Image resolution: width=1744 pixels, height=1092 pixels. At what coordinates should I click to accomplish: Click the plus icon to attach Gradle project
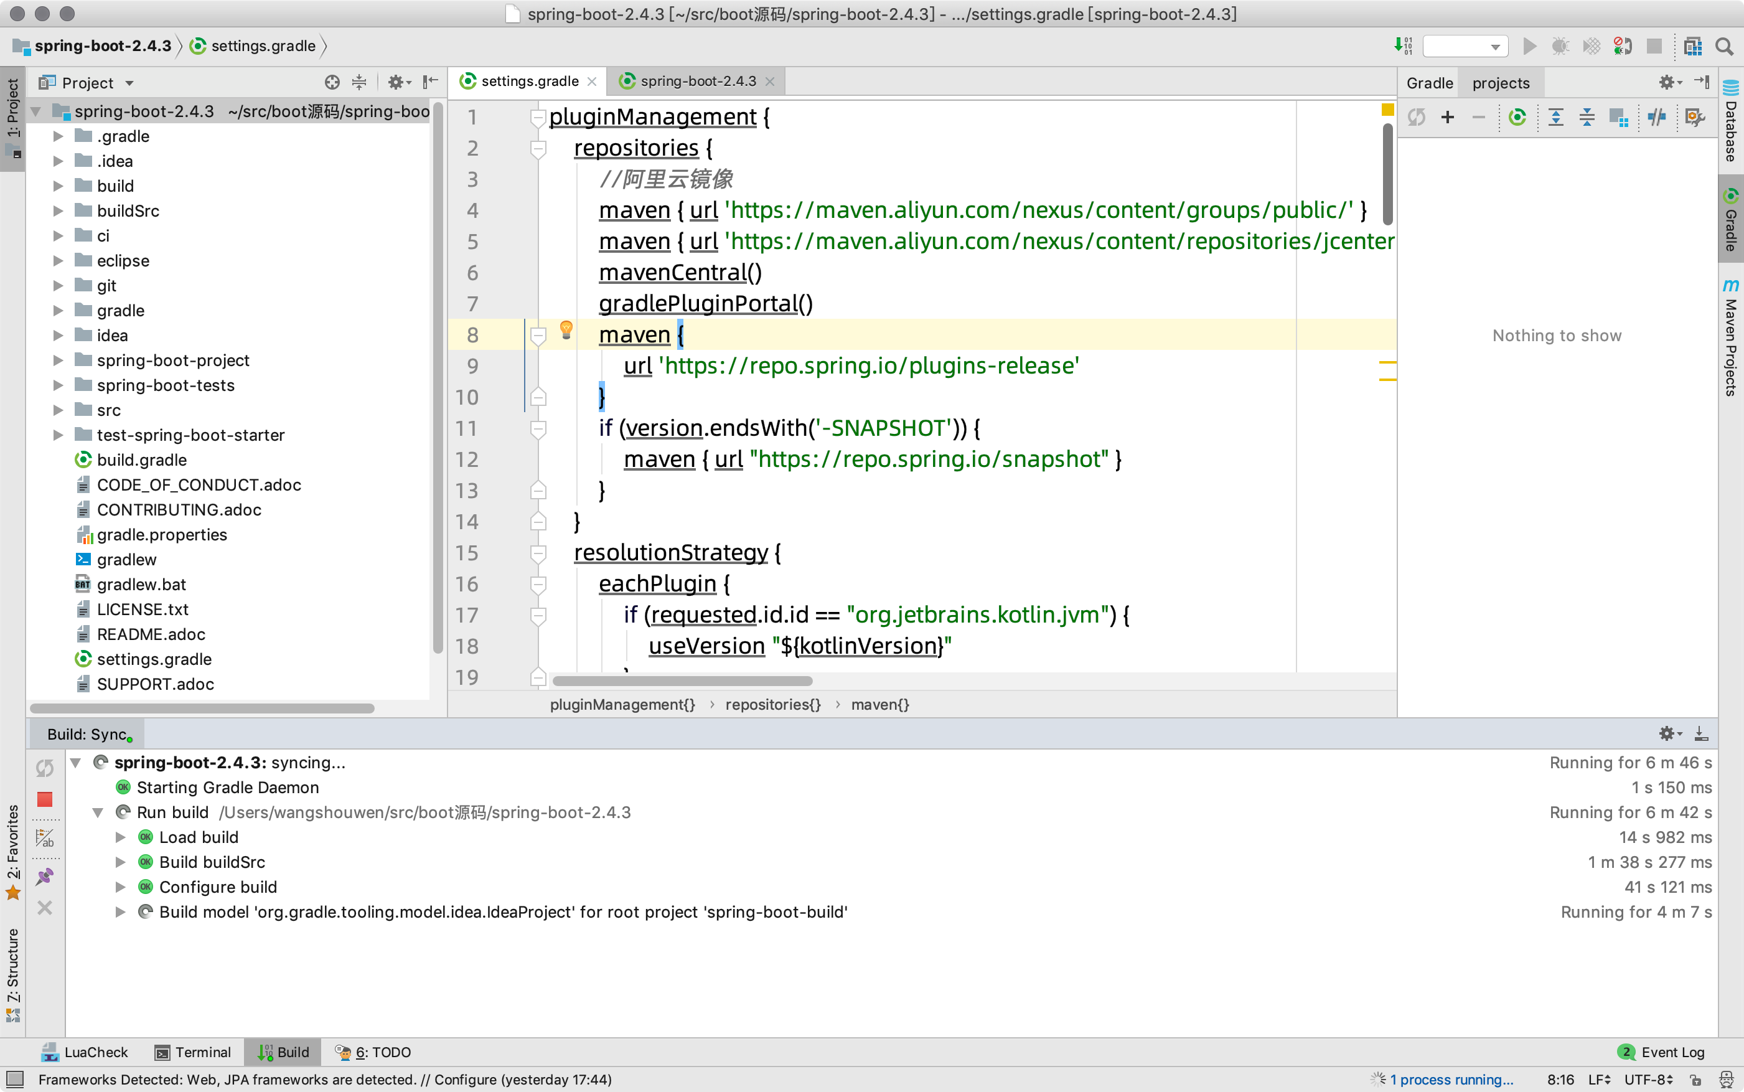point(1447,117)
